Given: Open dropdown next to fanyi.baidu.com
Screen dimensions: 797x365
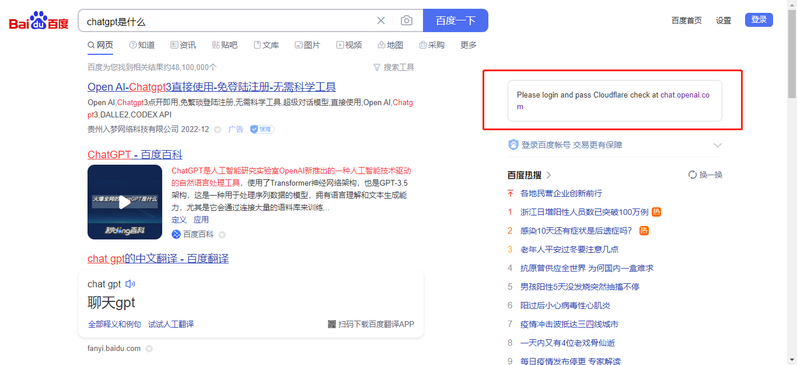Looking at the screenshot, I should (x=149, y=349).
